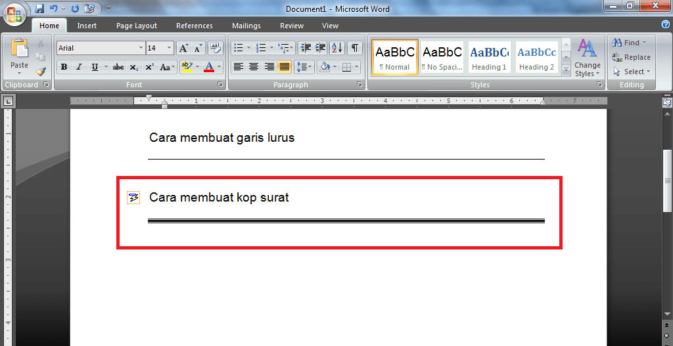Toggle strikethrough text
This screenshot has height=346, width=673.
(118, 67)
